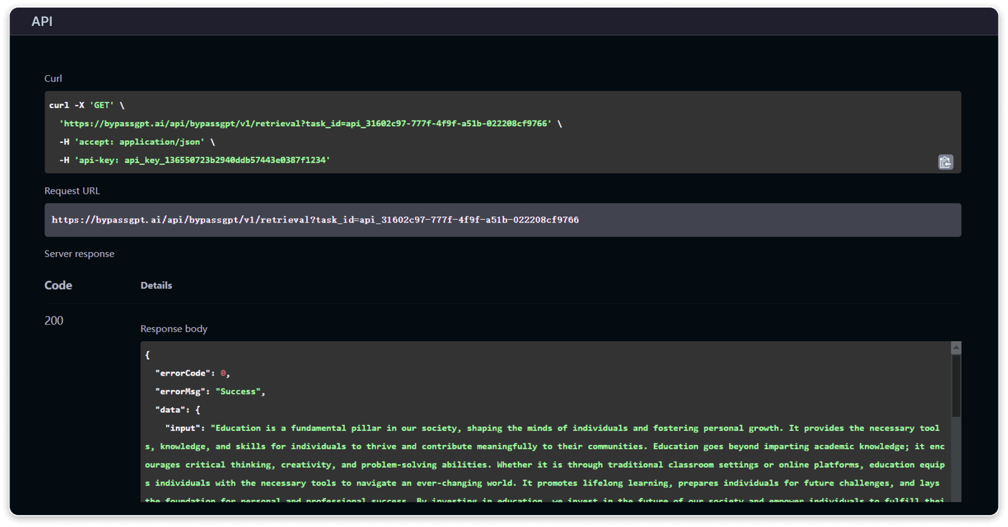This screenshot has width=1008, height=527.
Task: Click the API panel title
Action: tap(42, 21)
